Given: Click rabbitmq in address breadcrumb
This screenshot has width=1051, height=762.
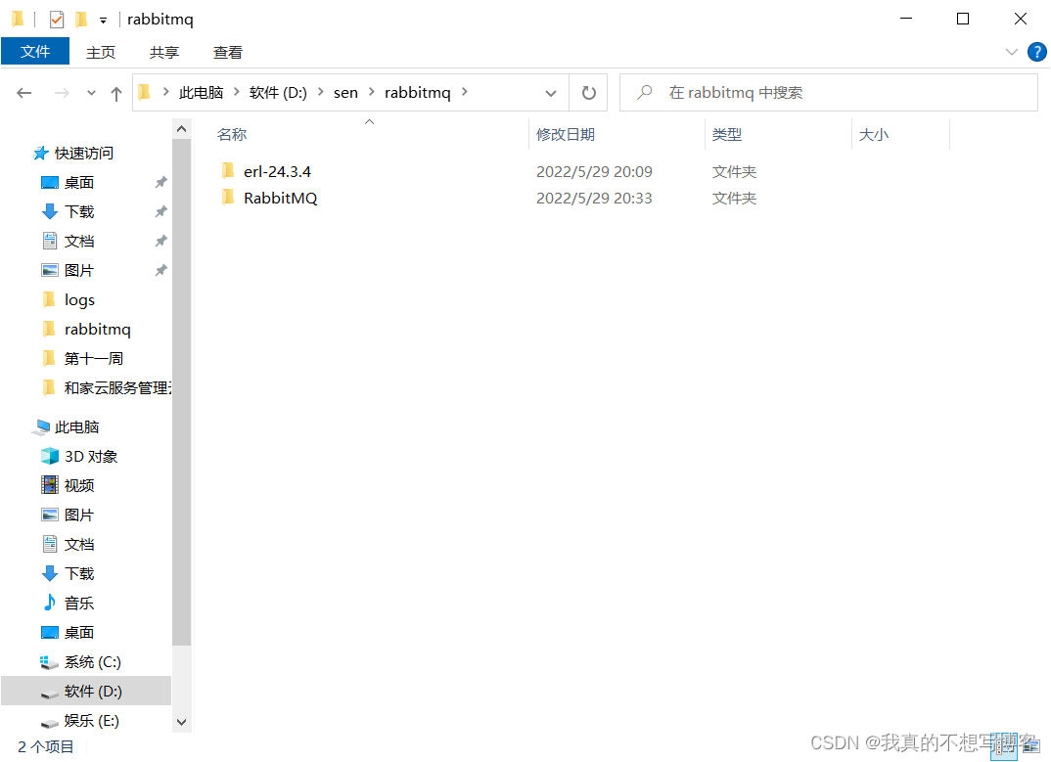Looking at the screenshot, I should pyautogui.click(x=417, y=93).
